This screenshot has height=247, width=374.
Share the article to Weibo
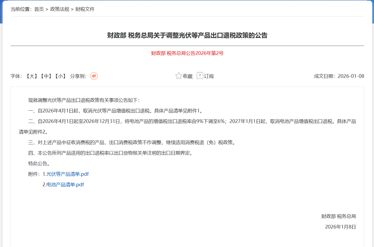point(94,76)
